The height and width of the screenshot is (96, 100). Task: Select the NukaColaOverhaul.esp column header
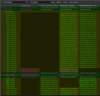click(x=69, y=6)
